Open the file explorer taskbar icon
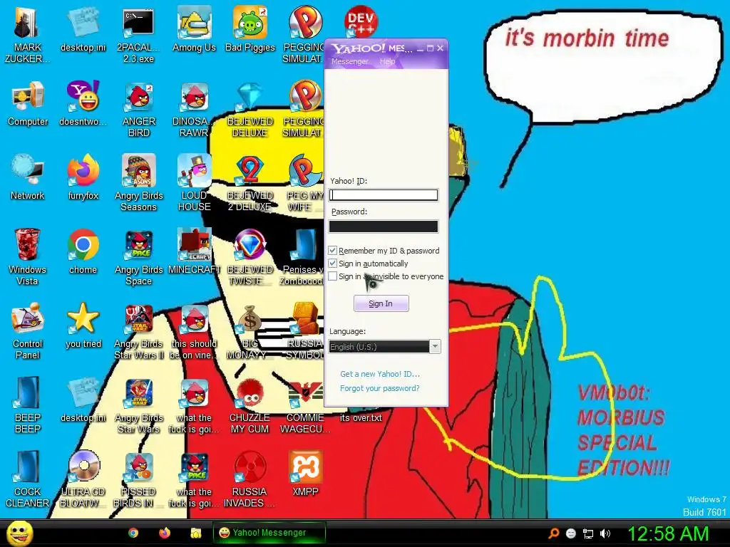 pyautogui.click(x=196, y=533)
